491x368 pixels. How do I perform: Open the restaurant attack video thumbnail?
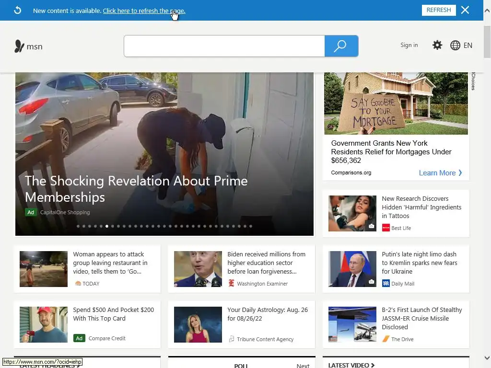click(x=44, y=269)
